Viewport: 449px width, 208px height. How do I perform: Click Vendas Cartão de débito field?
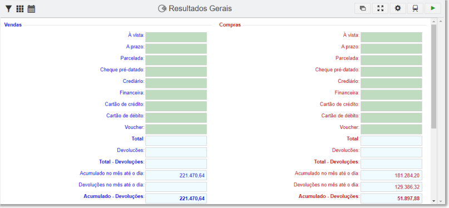[176, 117]
